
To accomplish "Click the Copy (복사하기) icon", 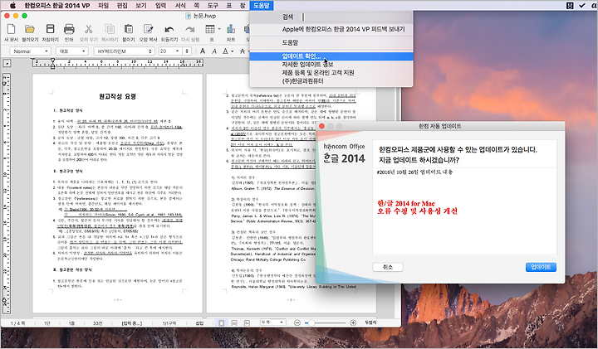I will 110,29.
